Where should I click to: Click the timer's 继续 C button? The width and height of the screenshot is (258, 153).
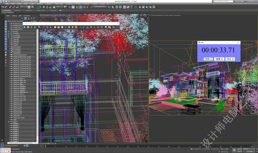click(208, 59)
